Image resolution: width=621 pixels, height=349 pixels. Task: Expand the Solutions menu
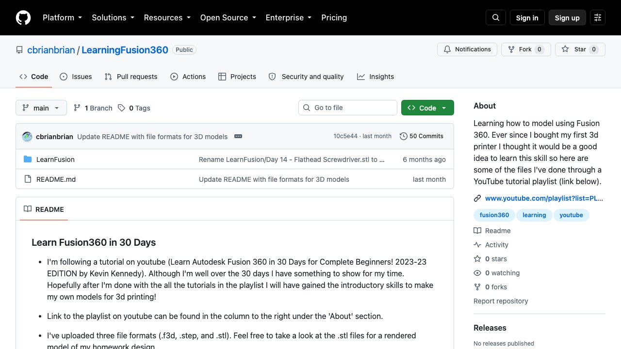coord(113,17)
